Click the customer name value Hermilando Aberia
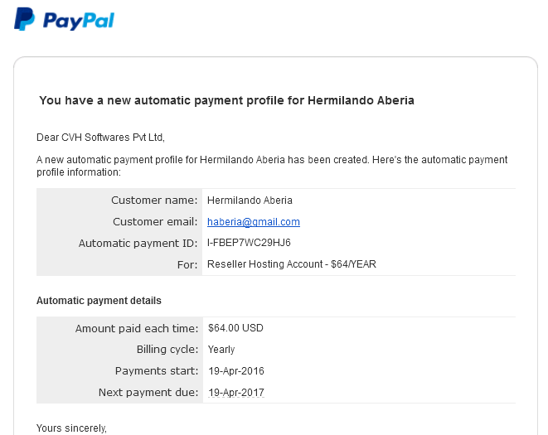548x435 pixels. [x=250, y=201]
